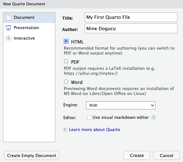The image size is (183, 162).
Task: Select the HTML output format
Action: (66, 41)
